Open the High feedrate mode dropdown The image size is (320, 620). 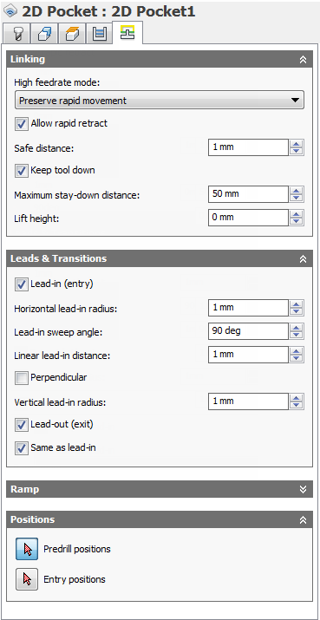160,100
